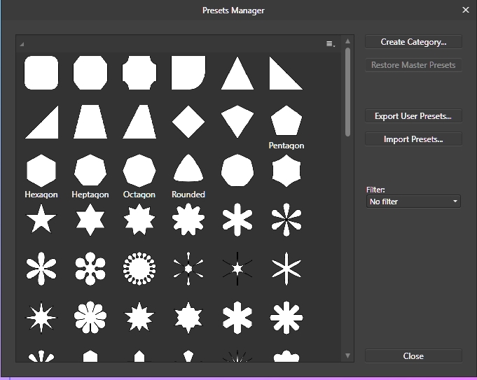The width and height of the screenshot is (477, 380).
Task: Close the dialog with the Close button
Action: pos(413,356)
